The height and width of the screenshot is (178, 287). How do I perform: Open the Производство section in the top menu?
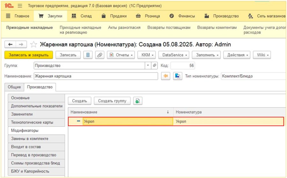pyautogui.click(x=226, y=16)
